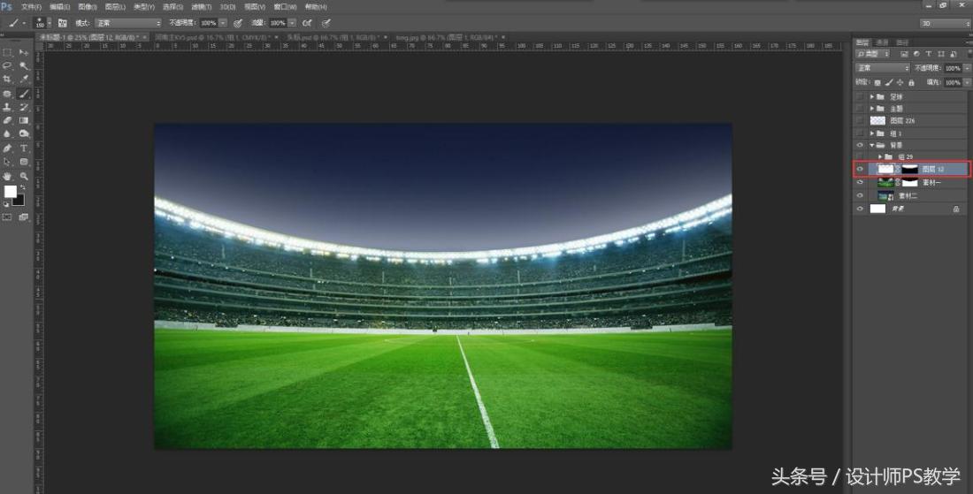Open the 滤镜(T) menu
Image resolution: width=973 pixels, height=494 pixels.
coord(201,7)
